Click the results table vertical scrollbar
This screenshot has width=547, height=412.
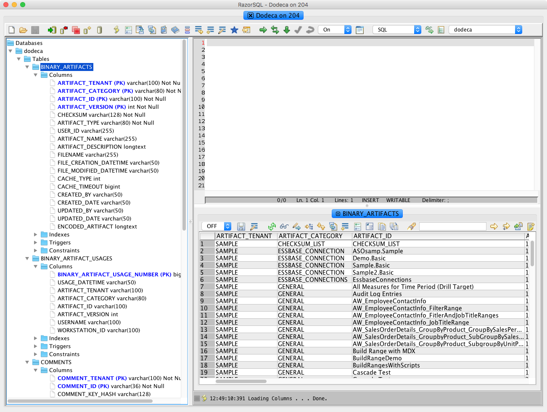click(x=532, y=254)
